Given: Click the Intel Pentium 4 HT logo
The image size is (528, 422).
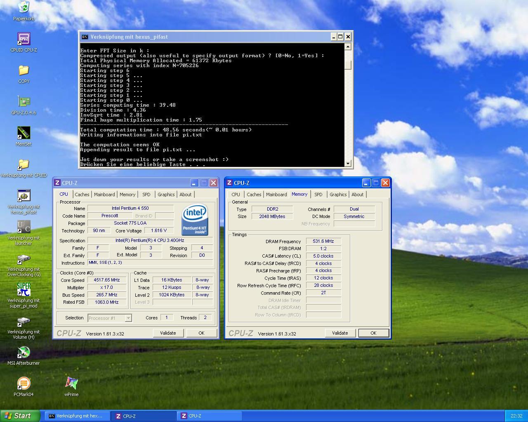Looking at the screenshot, I should coord(195,220).
